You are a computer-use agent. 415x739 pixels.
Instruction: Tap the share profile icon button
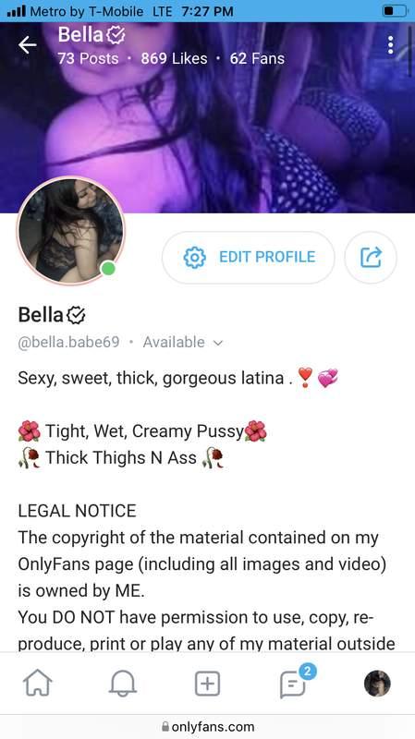coord(371,258)
